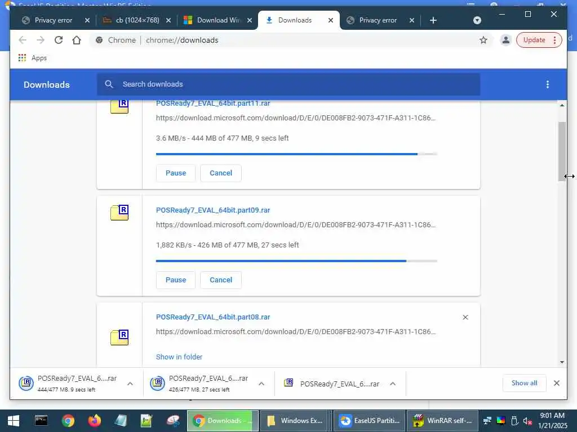Click the network icon in system tray
Screen dimensions: 577x432
click(x=487, y=421)
